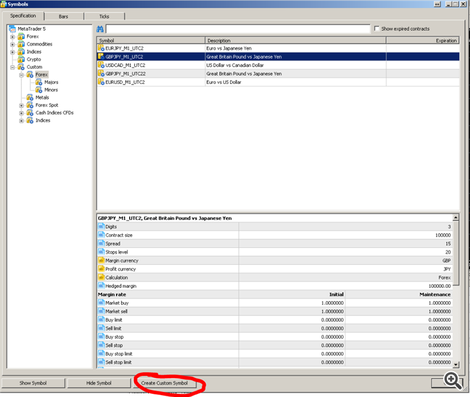The image size is (470, 397).
Task: Click the Contract size property icon
Action: [102, 235]
